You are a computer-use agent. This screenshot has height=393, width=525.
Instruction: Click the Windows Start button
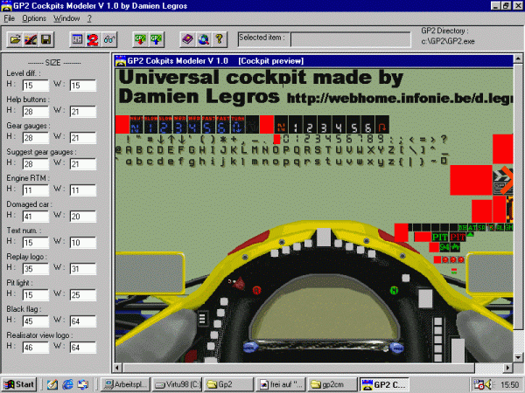click(x=19, y=384)
